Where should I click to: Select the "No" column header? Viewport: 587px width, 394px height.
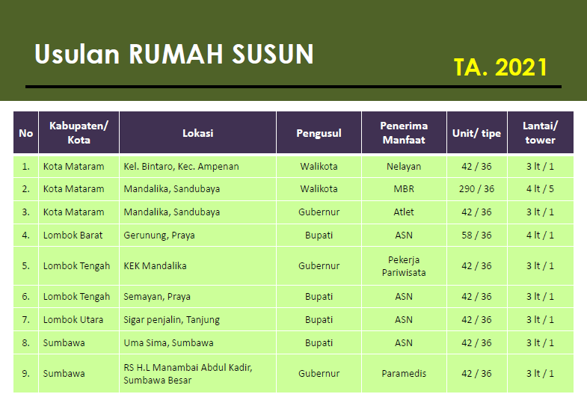point(26,133)
